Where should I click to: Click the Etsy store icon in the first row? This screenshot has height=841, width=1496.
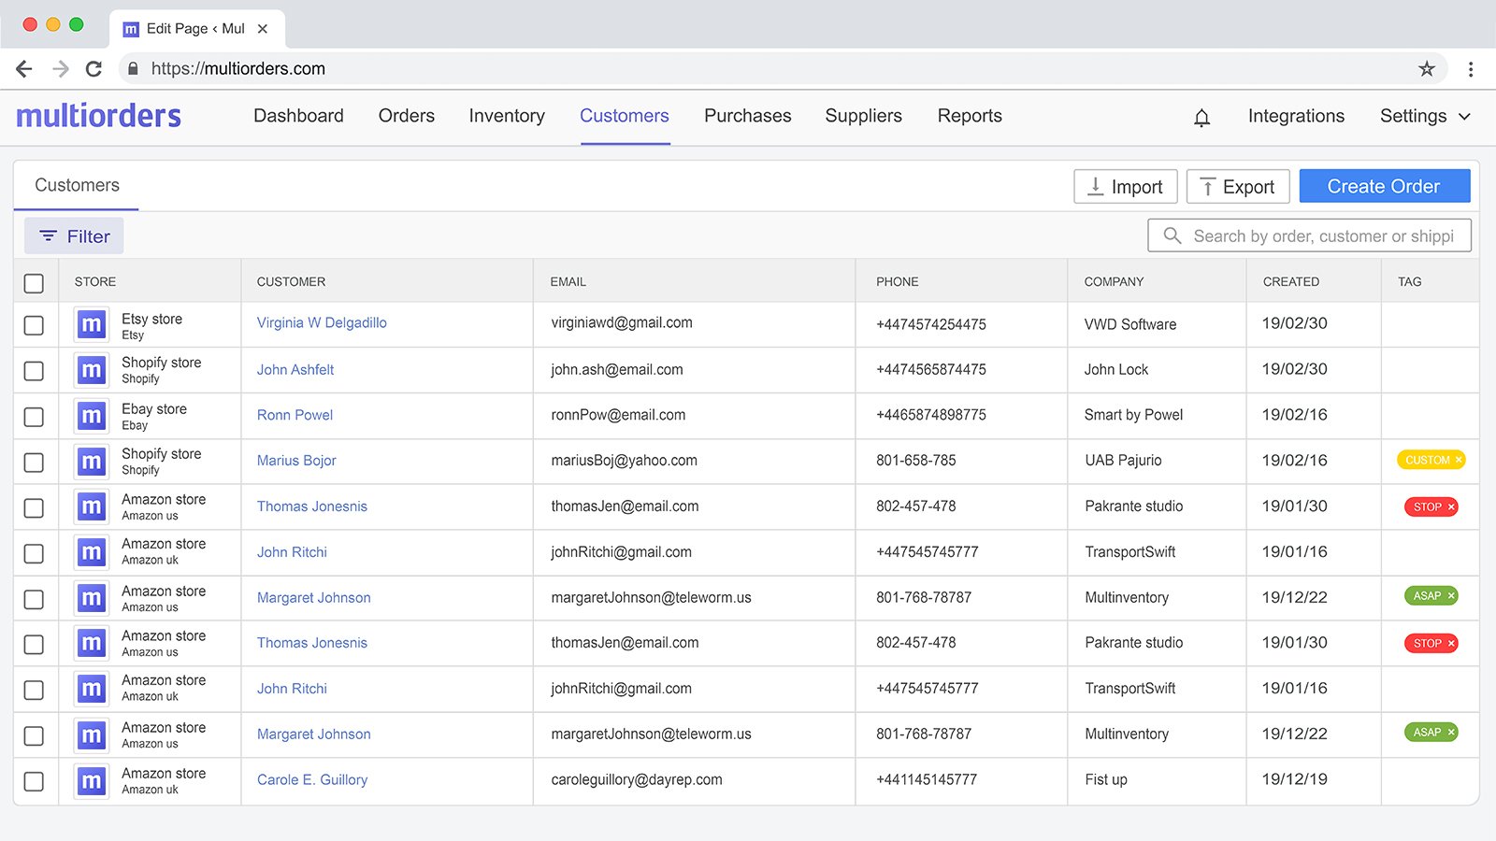(91, 324)
